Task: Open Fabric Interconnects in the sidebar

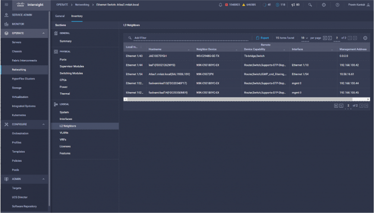Action: click(x=24, y=60)
